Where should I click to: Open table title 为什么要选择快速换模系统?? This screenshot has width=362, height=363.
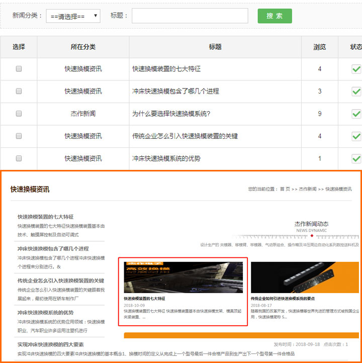[171, 114]
